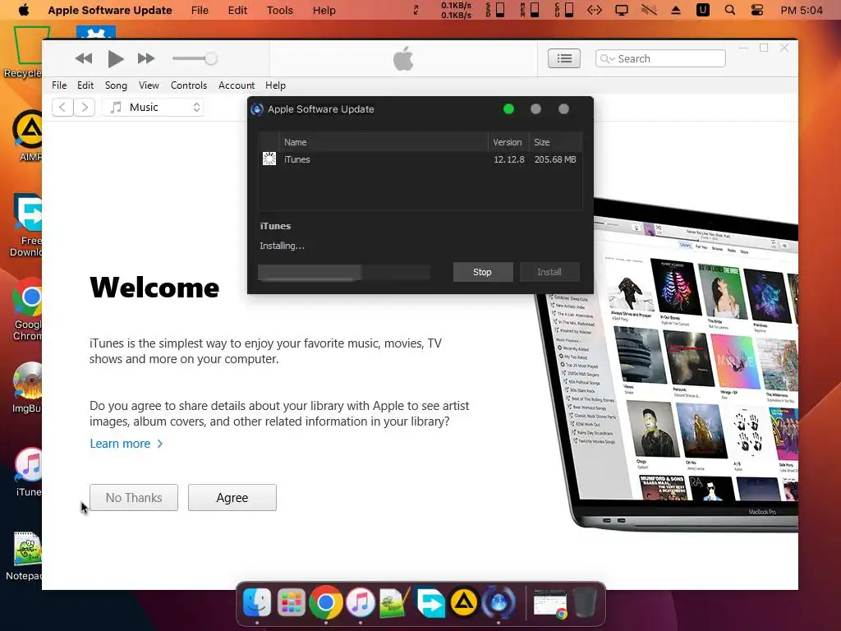Adjust the iTunes volume slider knob

(211, 58)
